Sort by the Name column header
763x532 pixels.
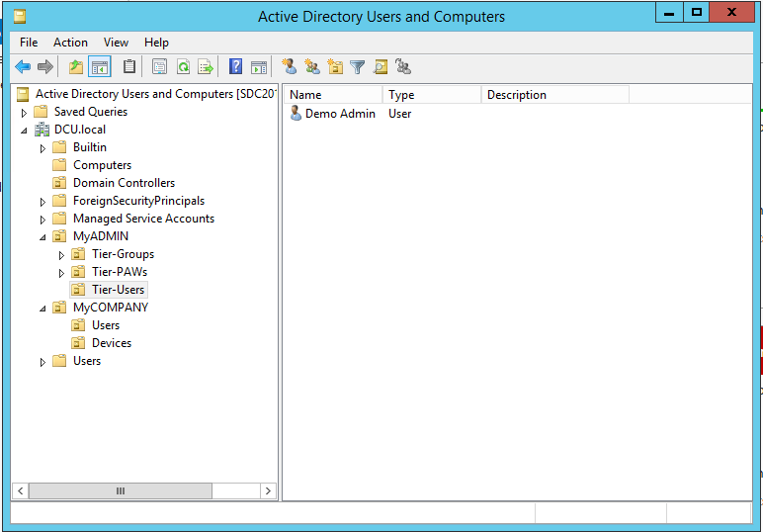(332, 95)
